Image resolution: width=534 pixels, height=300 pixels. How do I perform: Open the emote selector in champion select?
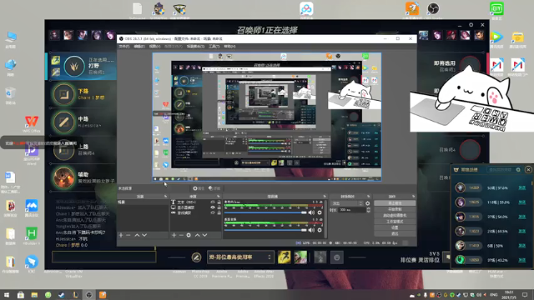[337, 257]
